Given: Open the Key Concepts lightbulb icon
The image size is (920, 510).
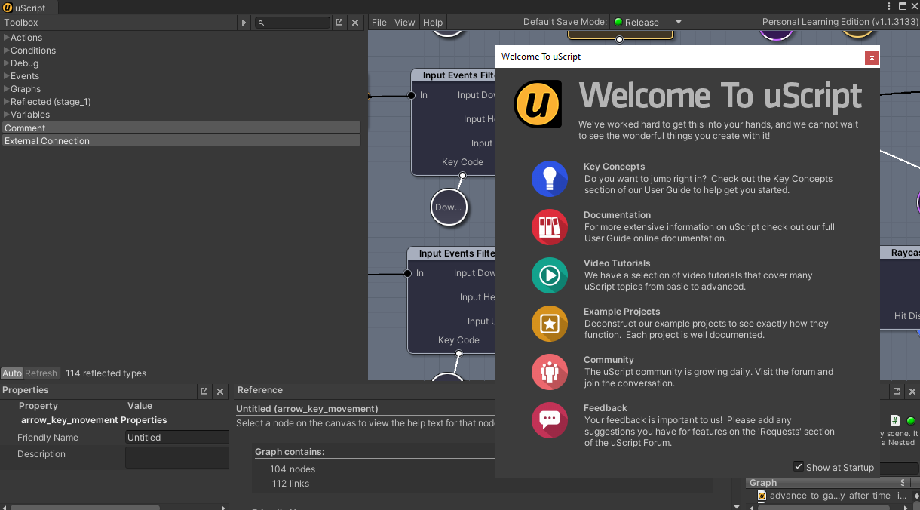Looking at the screenshot, I should pos(550,179).
